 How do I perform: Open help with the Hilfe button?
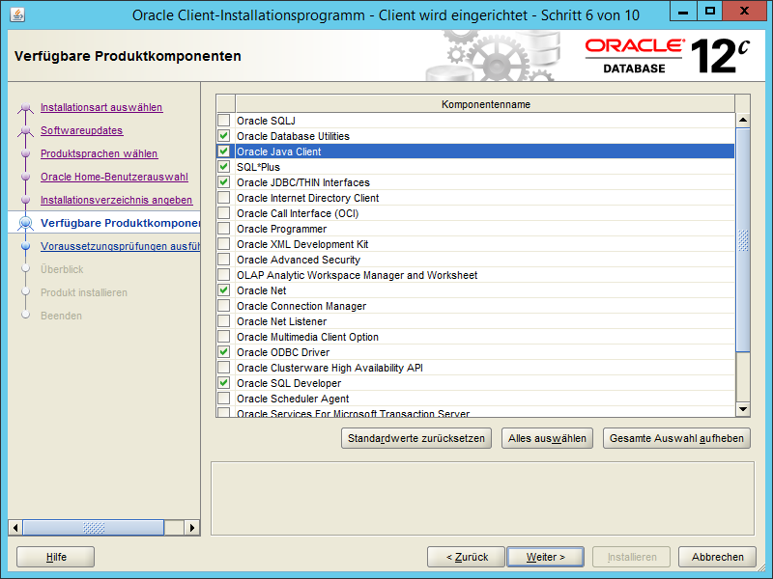click(x=55, y=557)
